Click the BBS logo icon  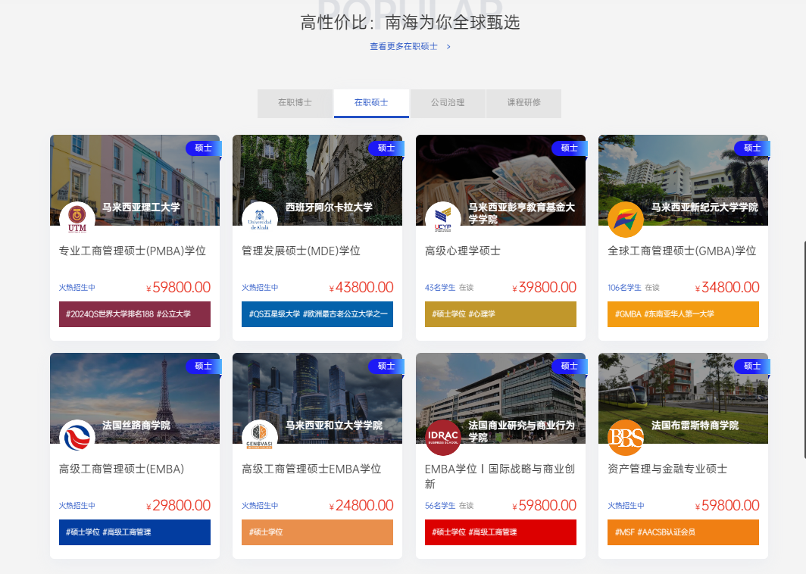[x=626, y=437]
